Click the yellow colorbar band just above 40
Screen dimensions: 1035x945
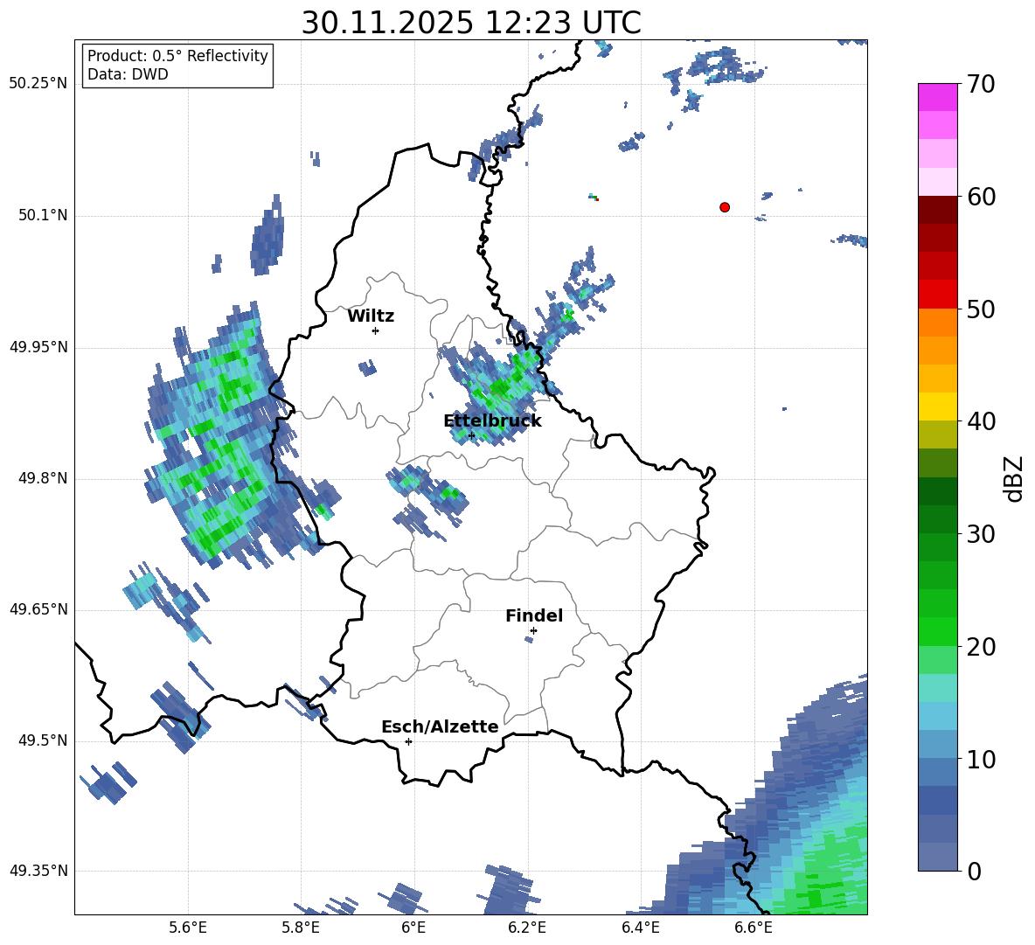click(x=937, y=406)
